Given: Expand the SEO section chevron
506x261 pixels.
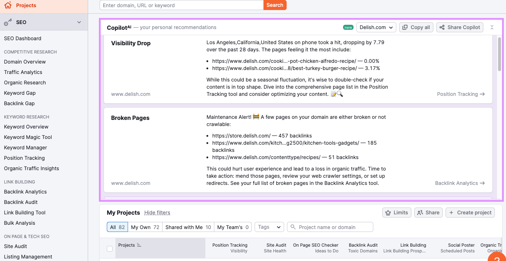Looking at the screenshot, I should point(79,22).
